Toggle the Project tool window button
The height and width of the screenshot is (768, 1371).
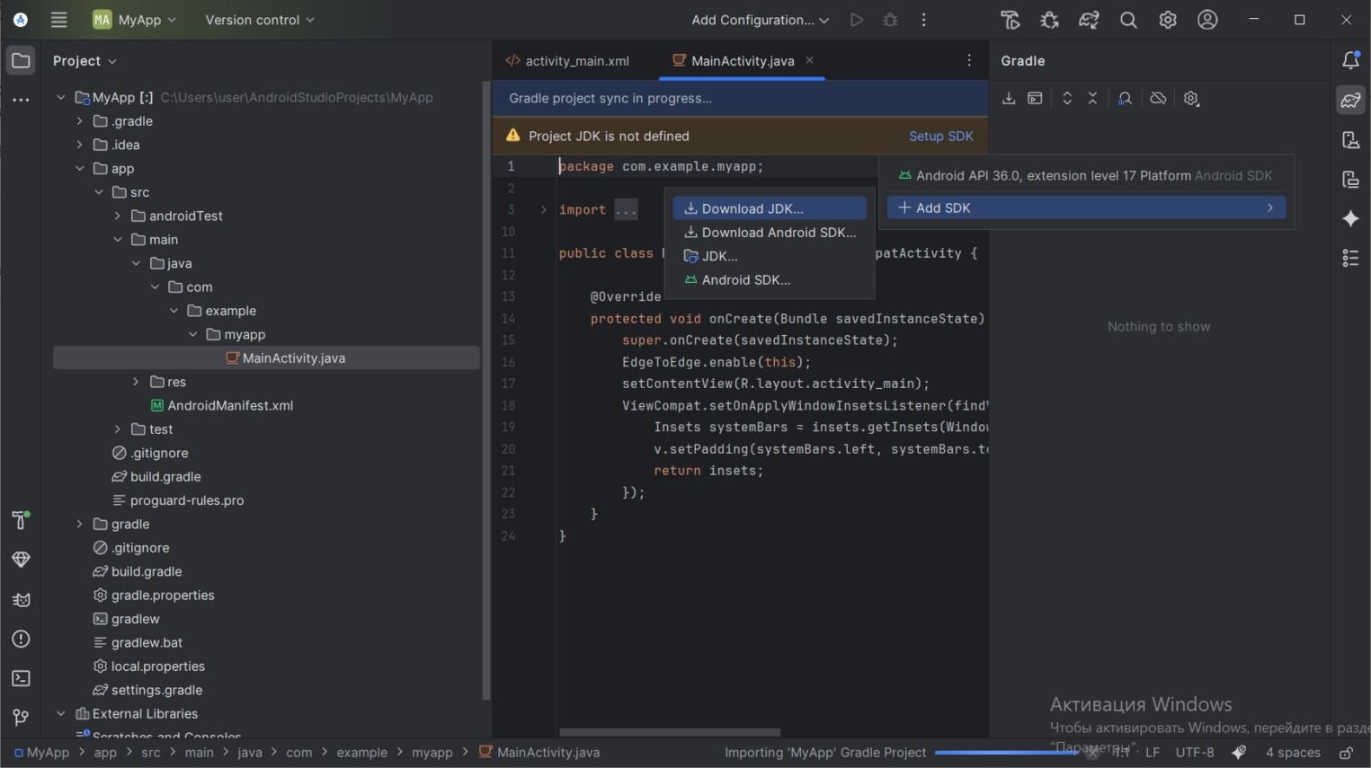21,61
